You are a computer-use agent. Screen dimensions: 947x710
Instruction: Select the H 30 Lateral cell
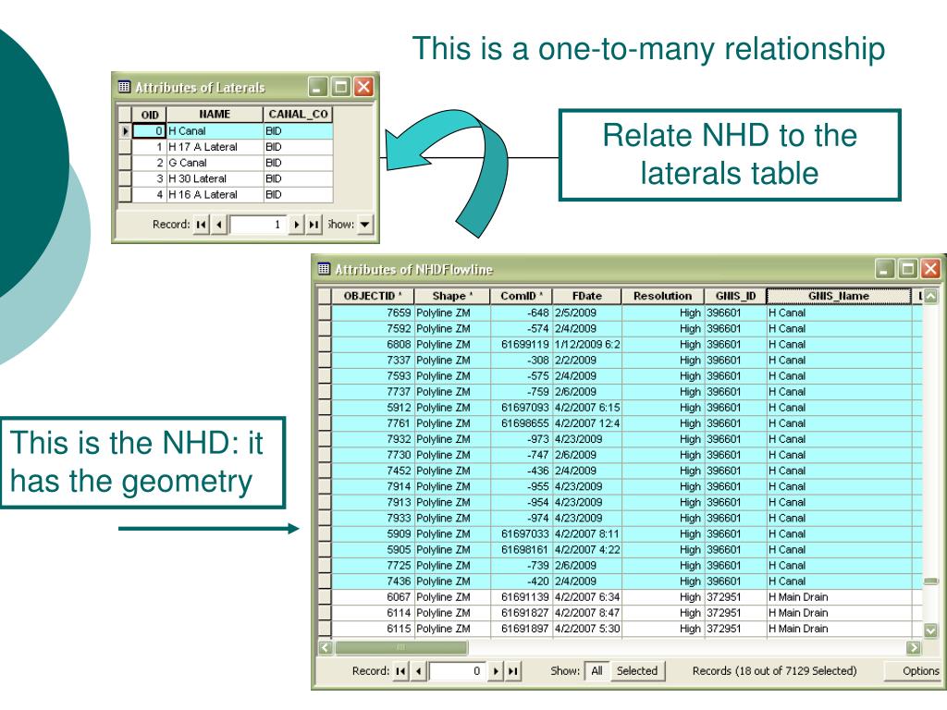215,178
